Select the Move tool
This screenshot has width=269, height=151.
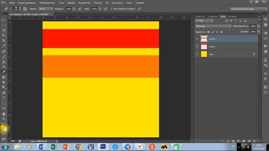coord(4,20)
